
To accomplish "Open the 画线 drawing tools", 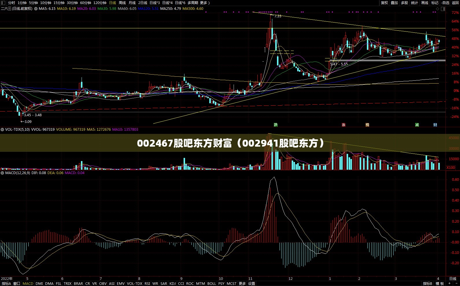I will pos(425,3).
